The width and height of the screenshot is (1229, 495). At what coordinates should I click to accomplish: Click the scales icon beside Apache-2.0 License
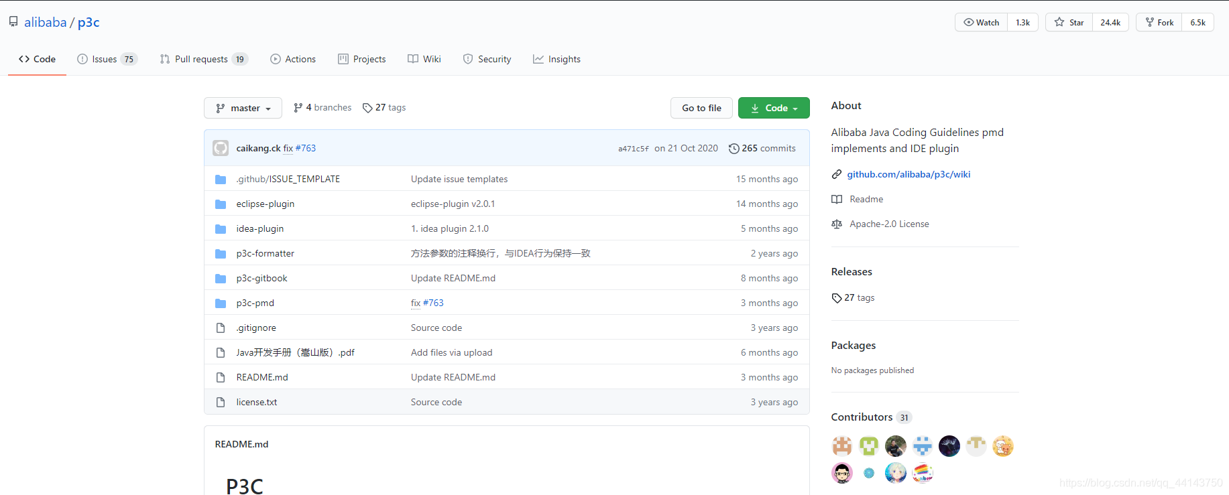tap(837, 224)
